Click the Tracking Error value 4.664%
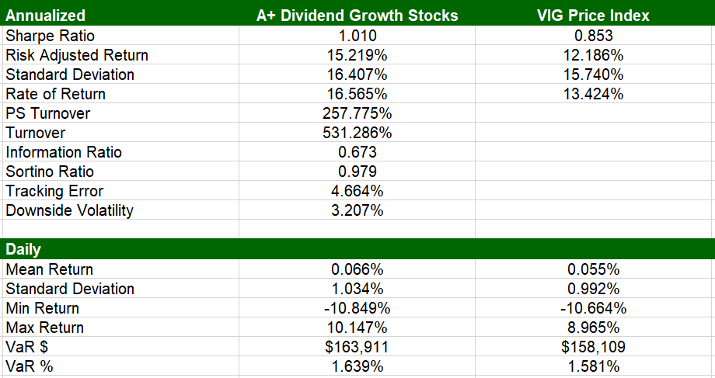Image resolution: width=715 pixels, height=378 pixels. [357, 191]
